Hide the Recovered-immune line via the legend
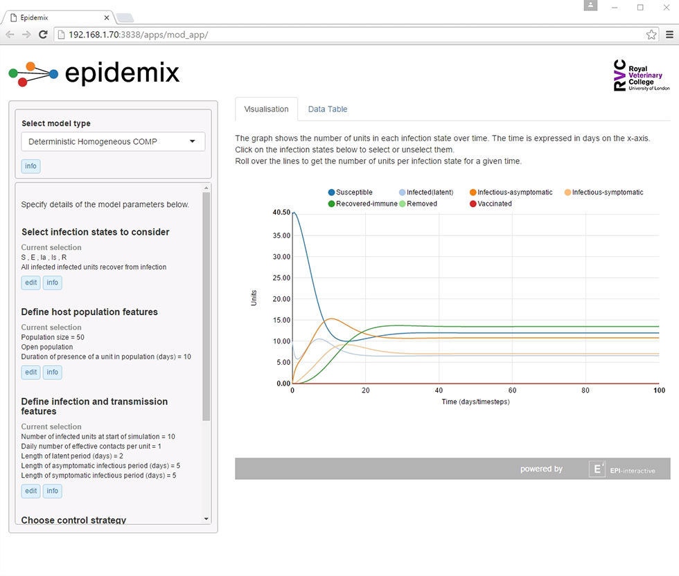Viewport: 679px width, 576px height. point(363,204)
